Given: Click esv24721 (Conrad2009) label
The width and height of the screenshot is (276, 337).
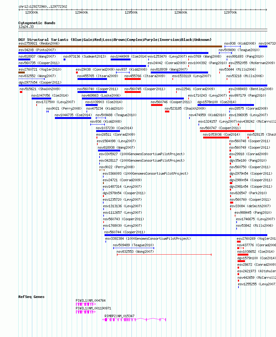Looking at the screenshot, I should click(x=122, y=180).
